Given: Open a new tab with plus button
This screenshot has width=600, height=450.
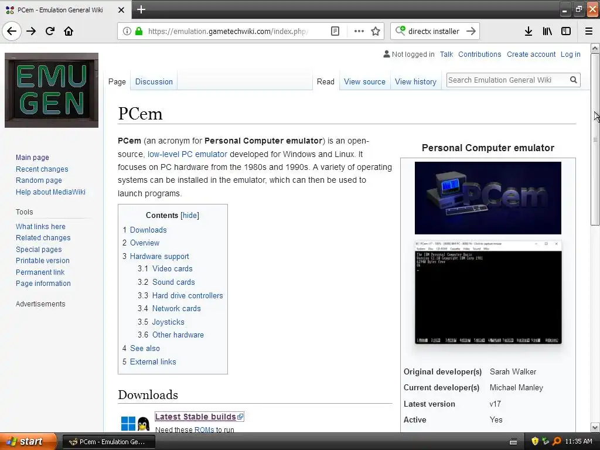Looking at the screenshot, I should click(141, 9).
